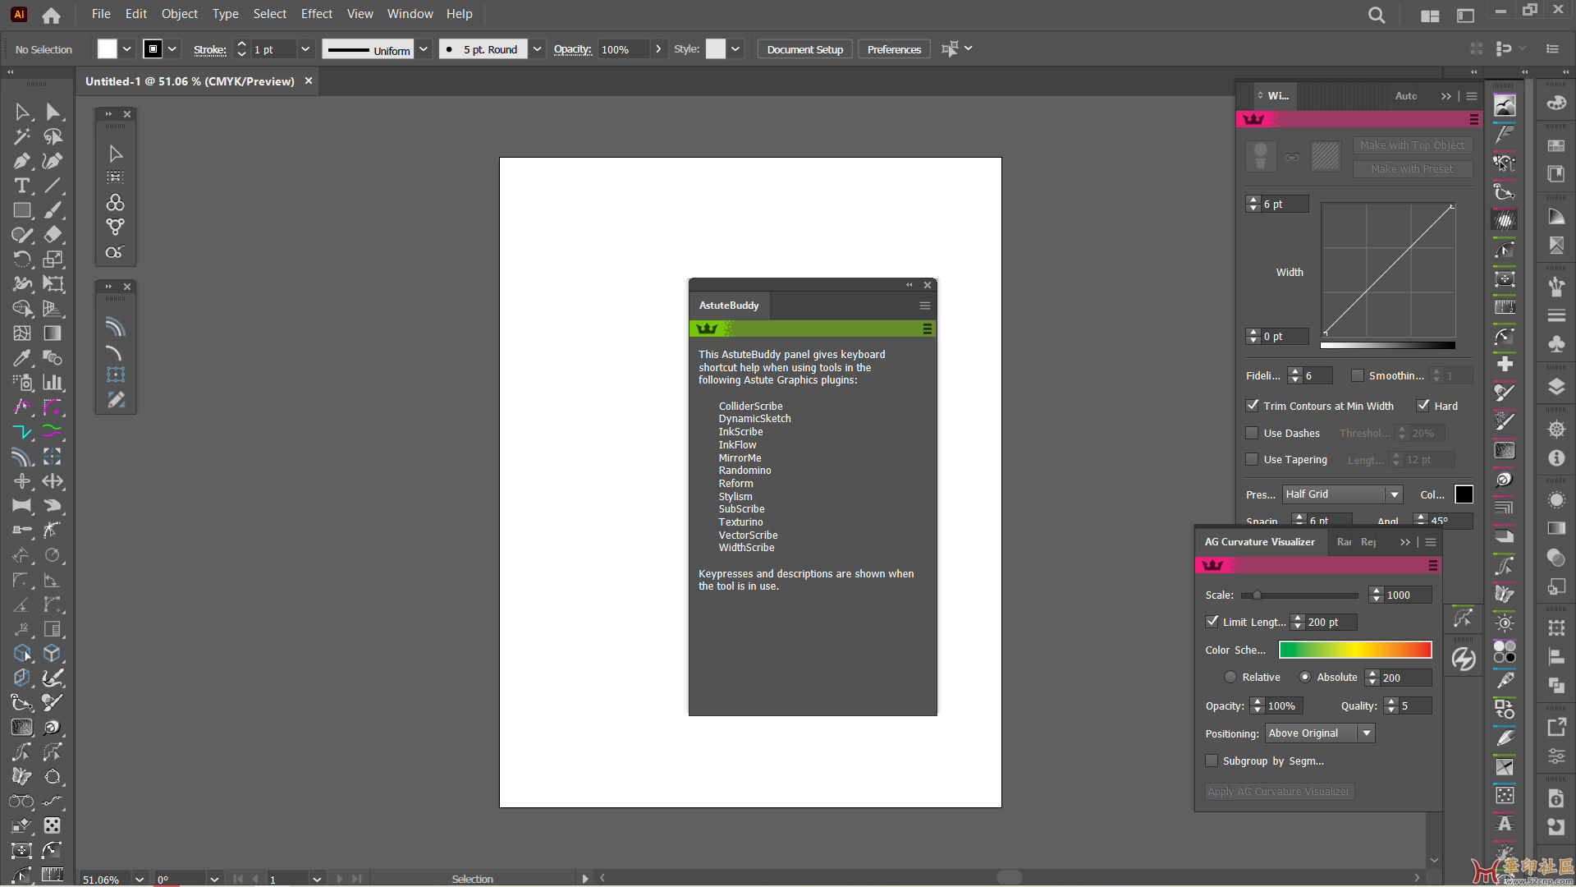Click the Preferences button

point(894,49)
